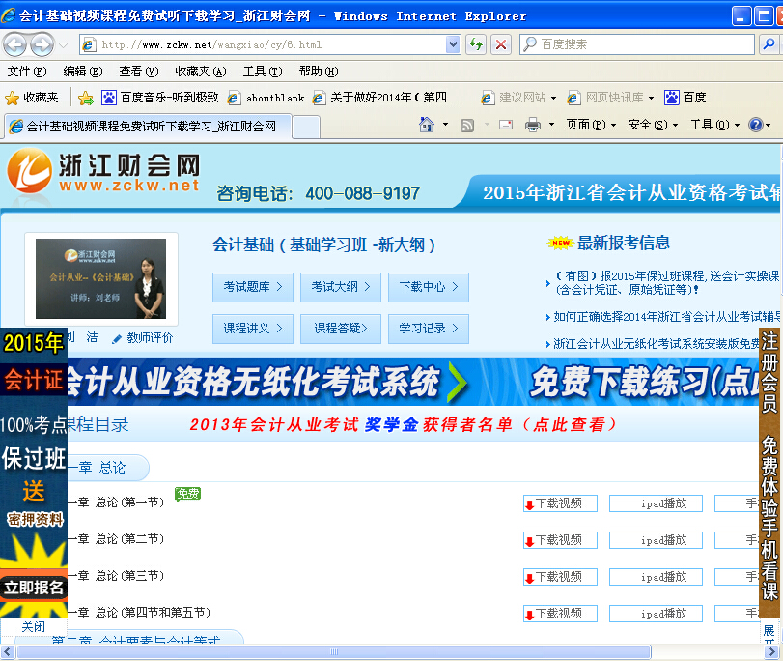Open the 查看(V) menu

tap(139, 72)
